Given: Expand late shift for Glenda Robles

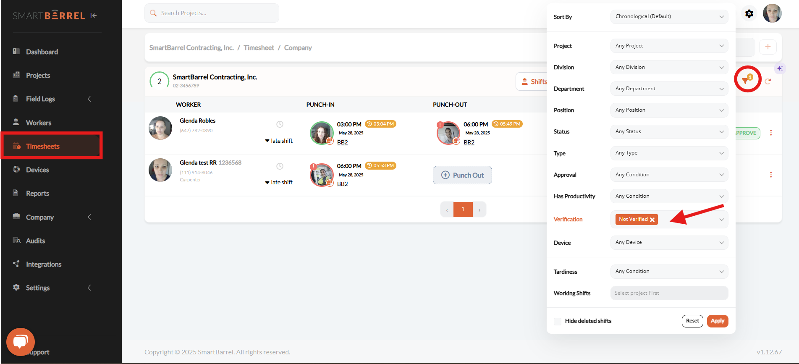Looking at the screenshot, I should [x=279, y=141].
